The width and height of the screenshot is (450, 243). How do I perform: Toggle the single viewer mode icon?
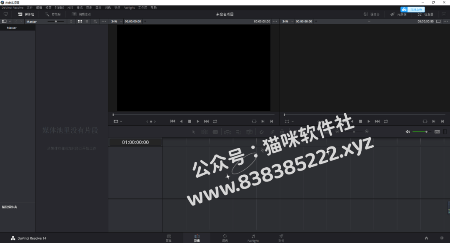pos(438,22)
